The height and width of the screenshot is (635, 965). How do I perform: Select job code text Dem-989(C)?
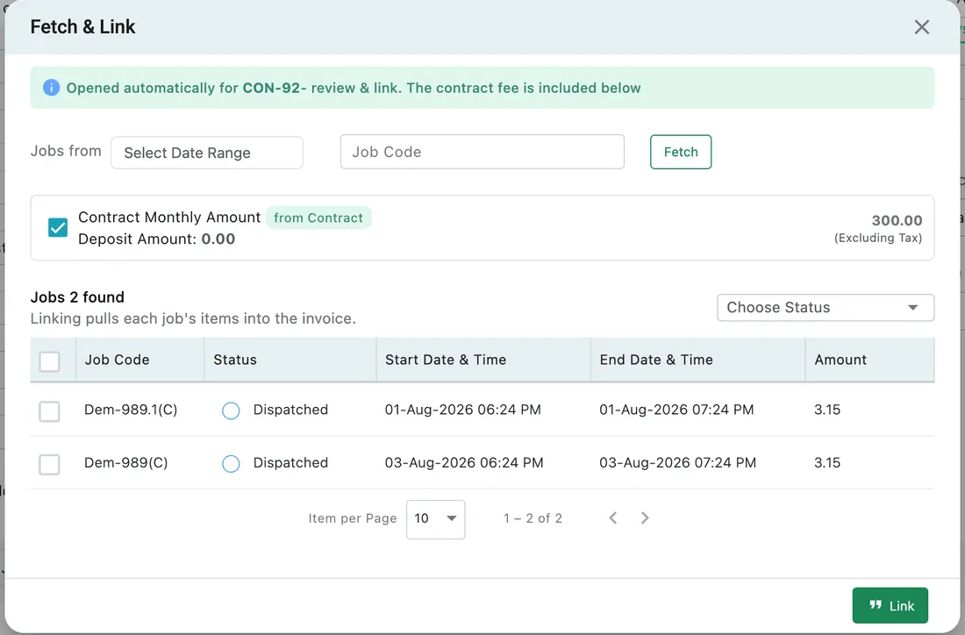[x=125, y=463]
